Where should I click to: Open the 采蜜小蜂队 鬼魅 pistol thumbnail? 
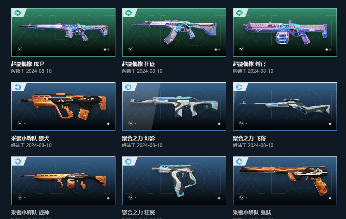pyautogui.click(x=285, y=180)
